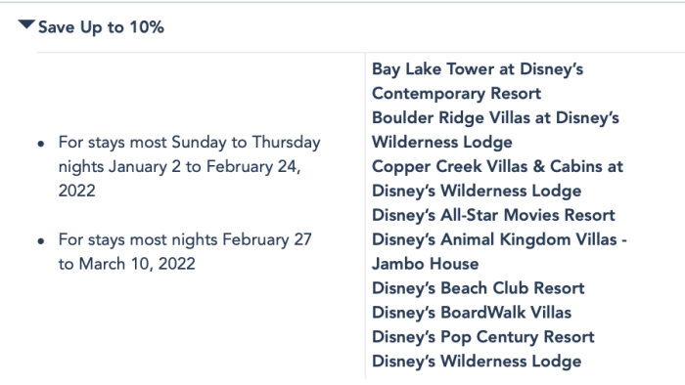Open Bay Lake Tower at Disney's Contemporary Resort
The width and height of the screenshot is (685, 385).
click(478, 81)
